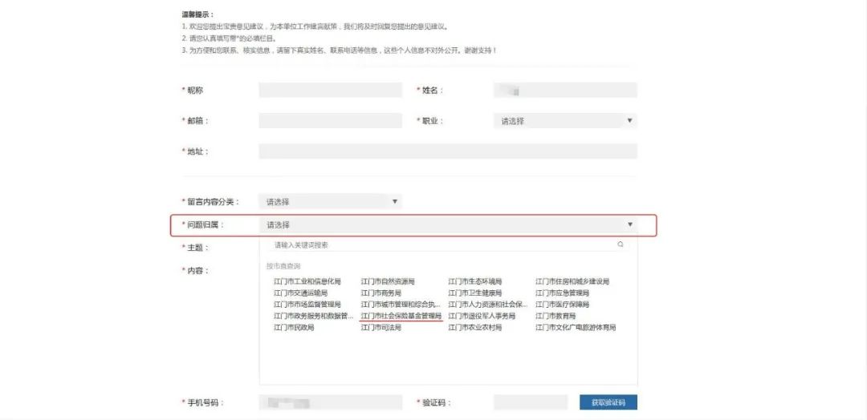This screenshot has width=867, height=420.
Task: Click the 邮箱 input field
Action: click(330, 121)
